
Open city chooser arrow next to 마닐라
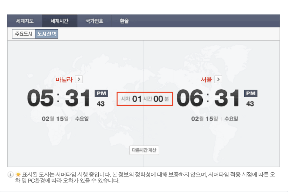click(x=79, y=79)
